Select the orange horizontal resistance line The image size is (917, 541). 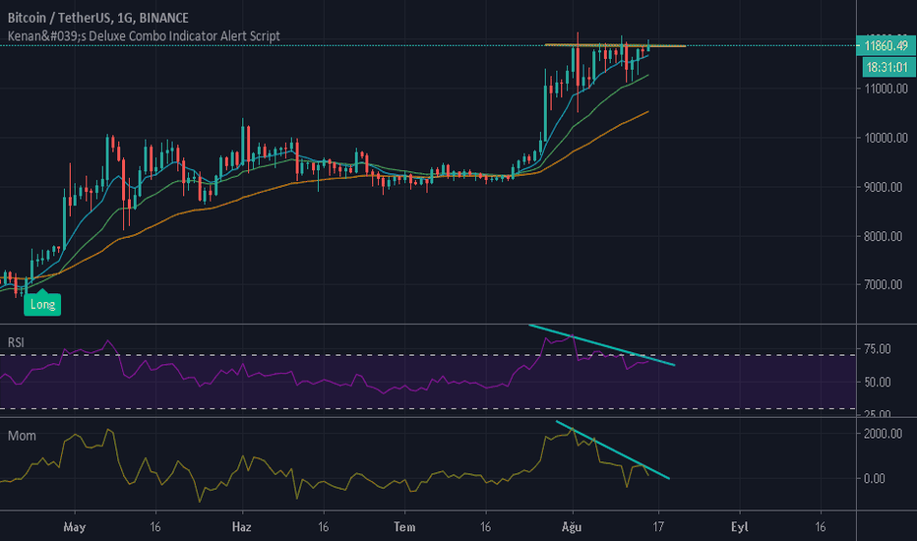click(615, 45)
